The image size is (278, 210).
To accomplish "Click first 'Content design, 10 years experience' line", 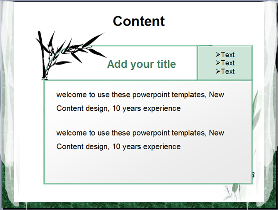I will click(x=118, y=109).
